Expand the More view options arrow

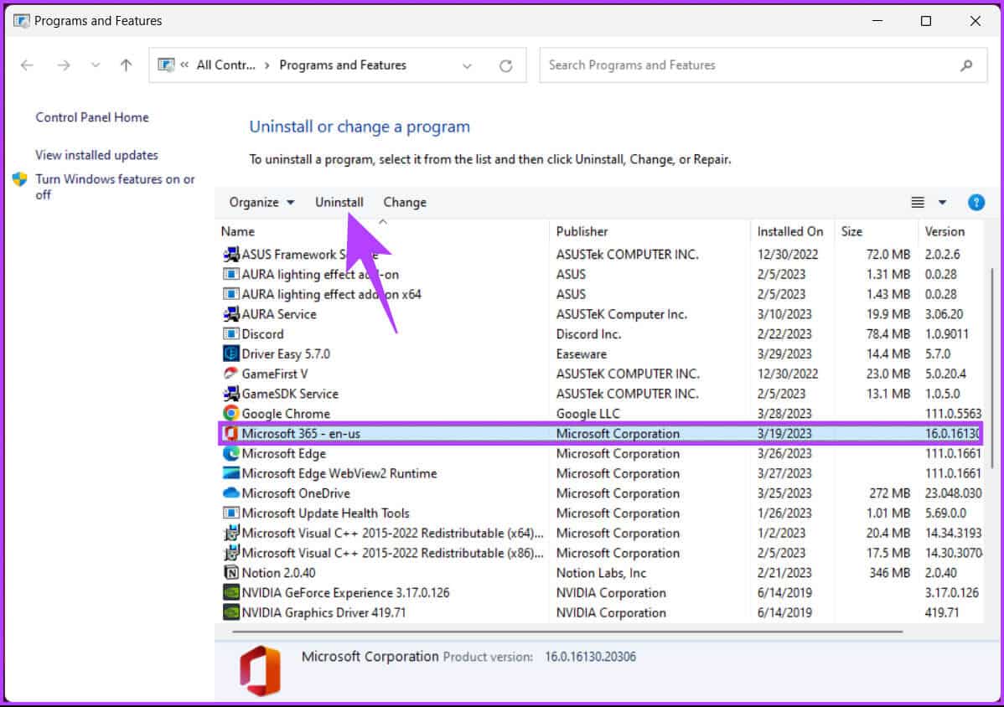pyautogui.click(x=943, y=203)
